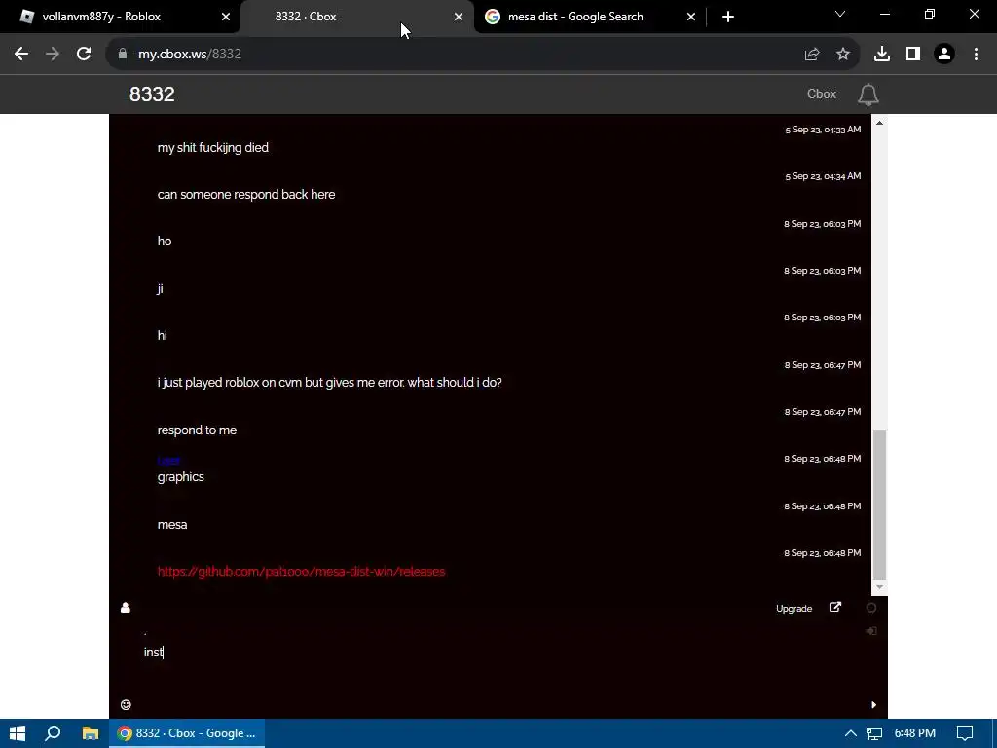Viewport: 997px width, 748px height.
Task: Click the Cbox notification bell
Action: pyautogui.click(x=868, y=94)
